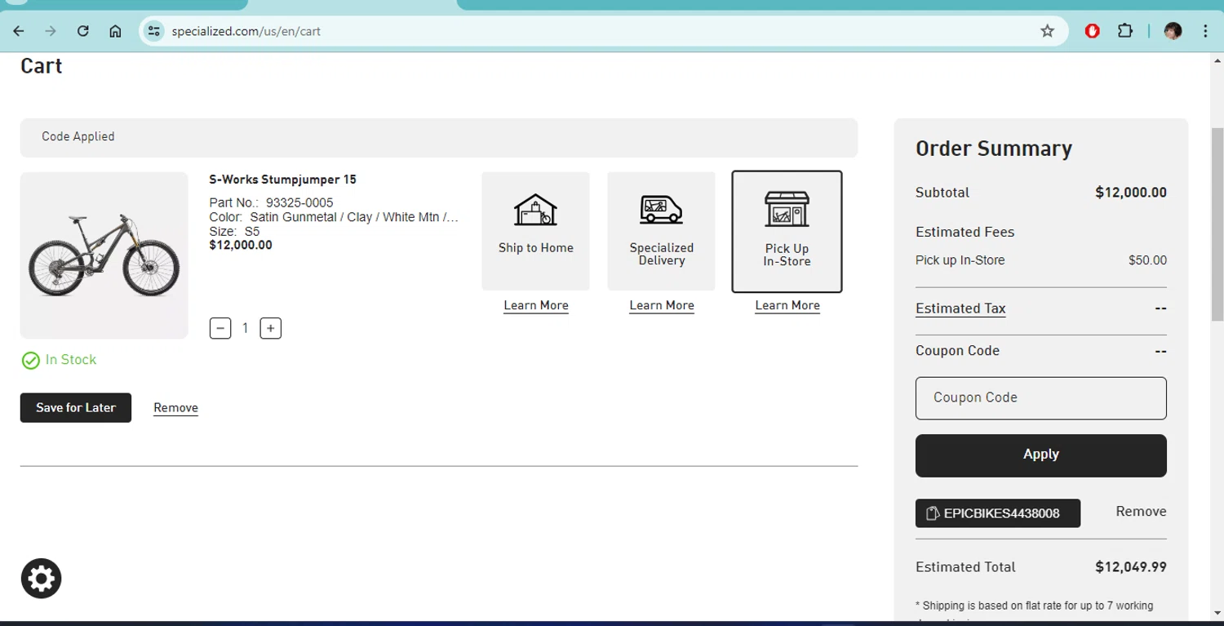Select the Ship to Home option
This screenshot has width=1224, height=626.
(535, 231)
